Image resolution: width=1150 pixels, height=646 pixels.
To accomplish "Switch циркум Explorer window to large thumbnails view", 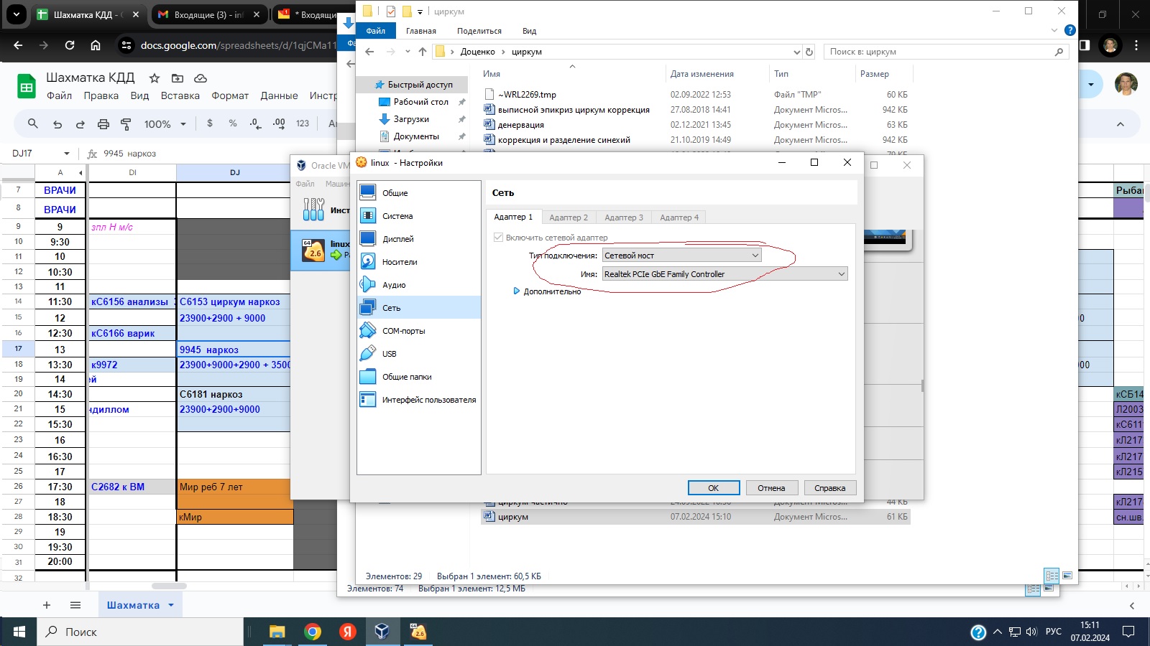I will (1067, 576).
